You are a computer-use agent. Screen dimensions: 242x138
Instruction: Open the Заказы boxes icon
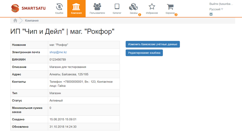point(133,7)
